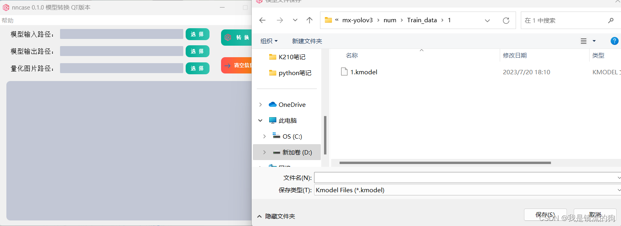Screen dimensions: 621x226
Task: Click 选择 button for 模型输出路径
Action: pos(198,51)
